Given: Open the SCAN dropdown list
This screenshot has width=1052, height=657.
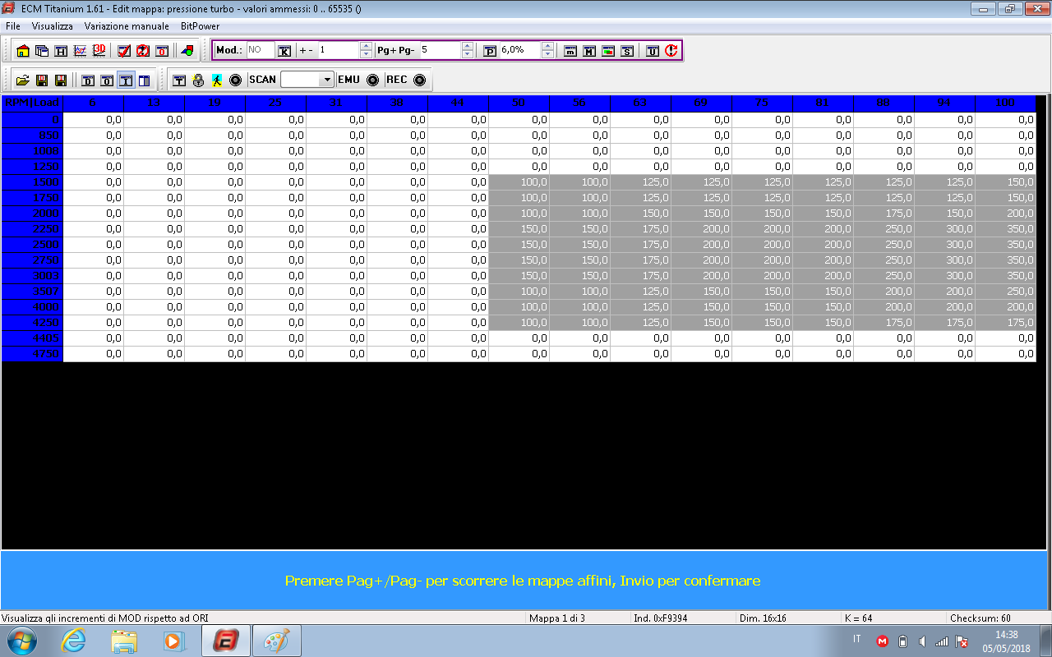Looking at the screenshot, I should 326,80.
